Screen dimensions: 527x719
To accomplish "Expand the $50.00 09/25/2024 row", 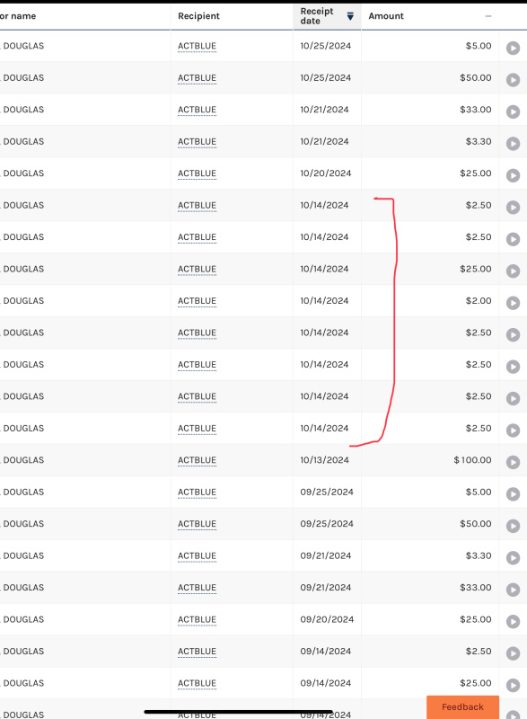I will [513, 526].
